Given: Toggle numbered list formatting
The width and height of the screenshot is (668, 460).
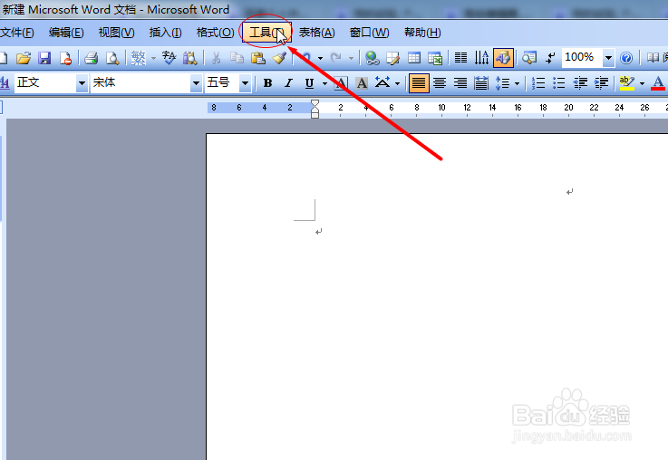Looking at the screenshot, I should coord(538,83).
